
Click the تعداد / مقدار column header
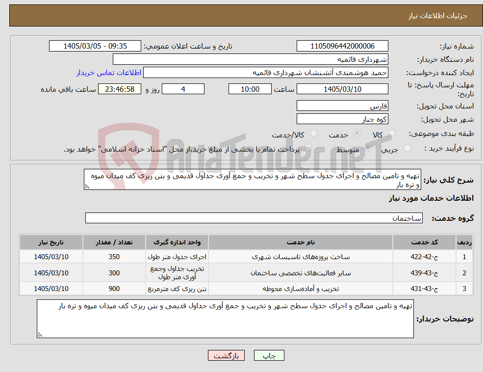114,242
